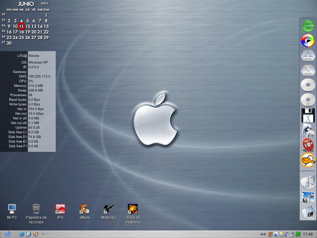Click the circled date 11 on calendar
The height and width of the screenshot is (238, 317).
click(x=21, y=26)
